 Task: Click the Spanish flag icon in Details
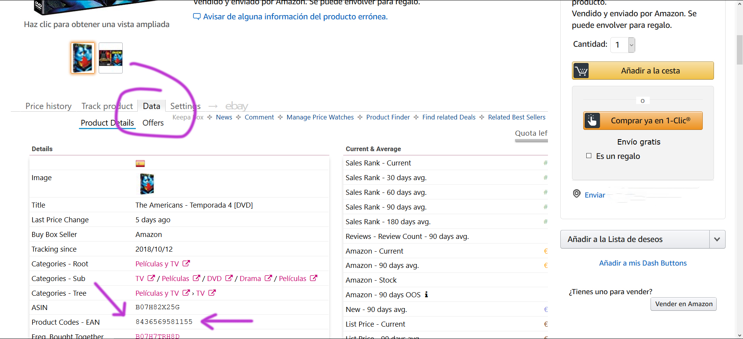pos(140,164)
